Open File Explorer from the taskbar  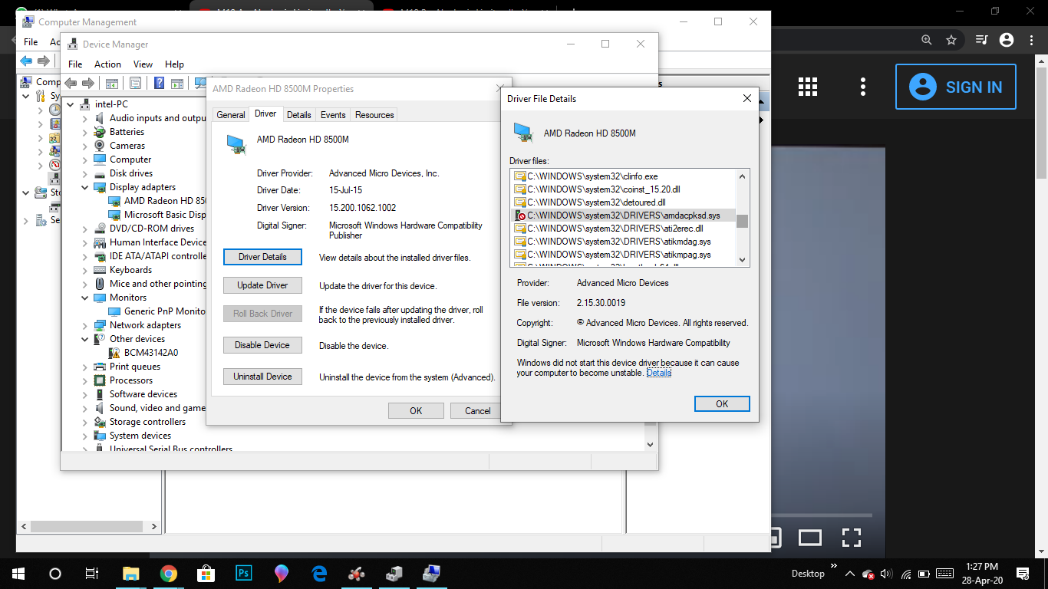pyautogui.click(x=131, y=573)
